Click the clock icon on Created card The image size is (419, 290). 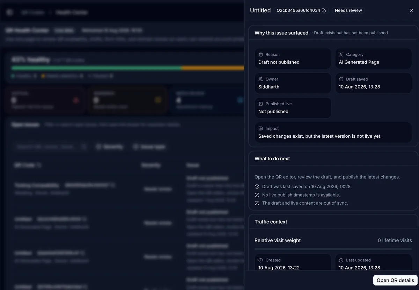[260, 260]
